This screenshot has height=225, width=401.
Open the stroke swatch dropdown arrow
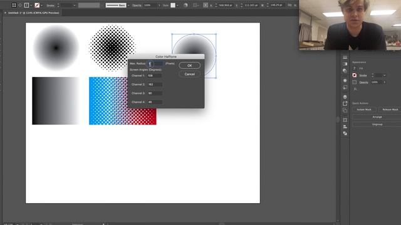[42, 6]
